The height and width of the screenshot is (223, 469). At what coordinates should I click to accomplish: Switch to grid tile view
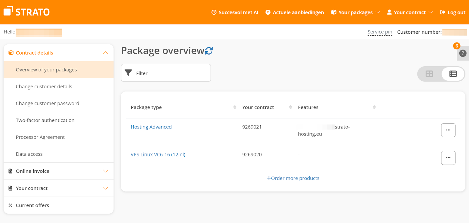coord(429,74)
